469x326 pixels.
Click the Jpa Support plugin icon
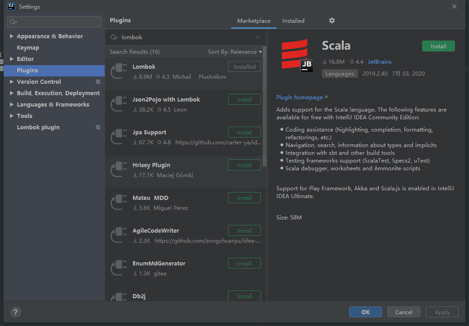point(119,137)
